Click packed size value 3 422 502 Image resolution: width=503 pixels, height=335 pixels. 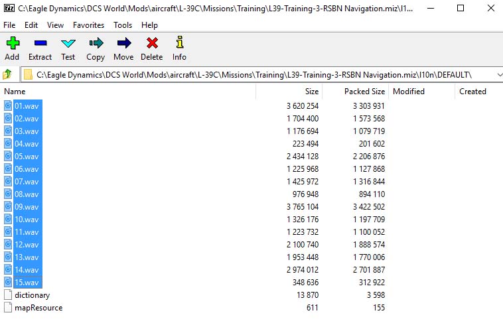tap(369, 206)
